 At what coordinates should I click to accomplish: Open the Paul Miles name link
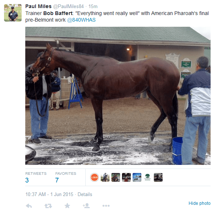point(38,6)
